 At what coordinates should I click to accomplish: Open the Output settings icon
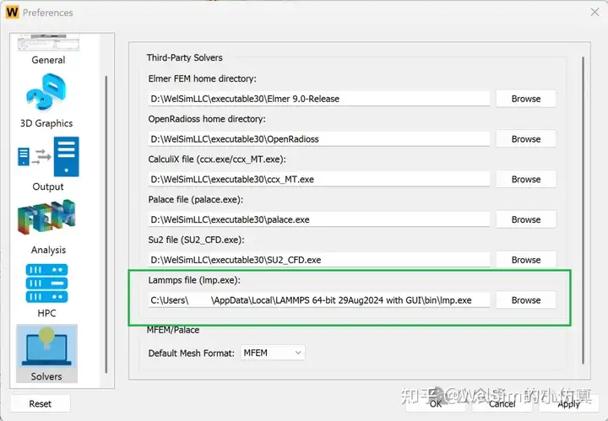48,156
